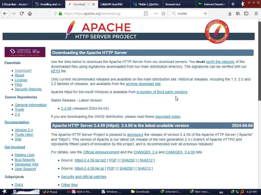Screen dimensions: 261x195
Task: Open the Documentation heading link
Action: (17, 122)
